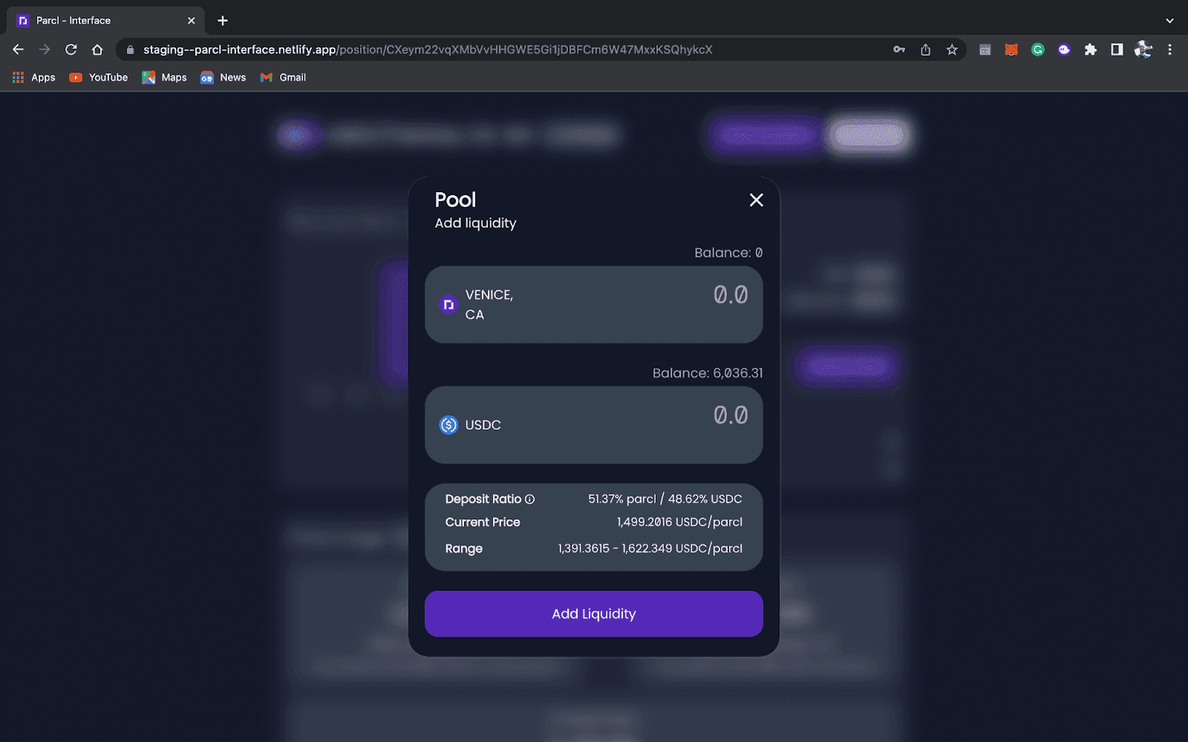Close the Pool add liquidity dialog
Viewport: 1188px width, 742px height.
[756, 200]
